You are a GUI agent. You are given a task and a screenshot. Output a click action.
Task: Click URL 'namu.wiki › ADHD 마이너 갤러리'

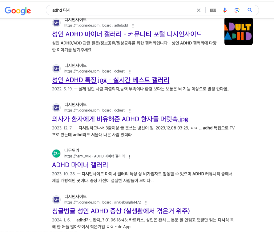95,156
